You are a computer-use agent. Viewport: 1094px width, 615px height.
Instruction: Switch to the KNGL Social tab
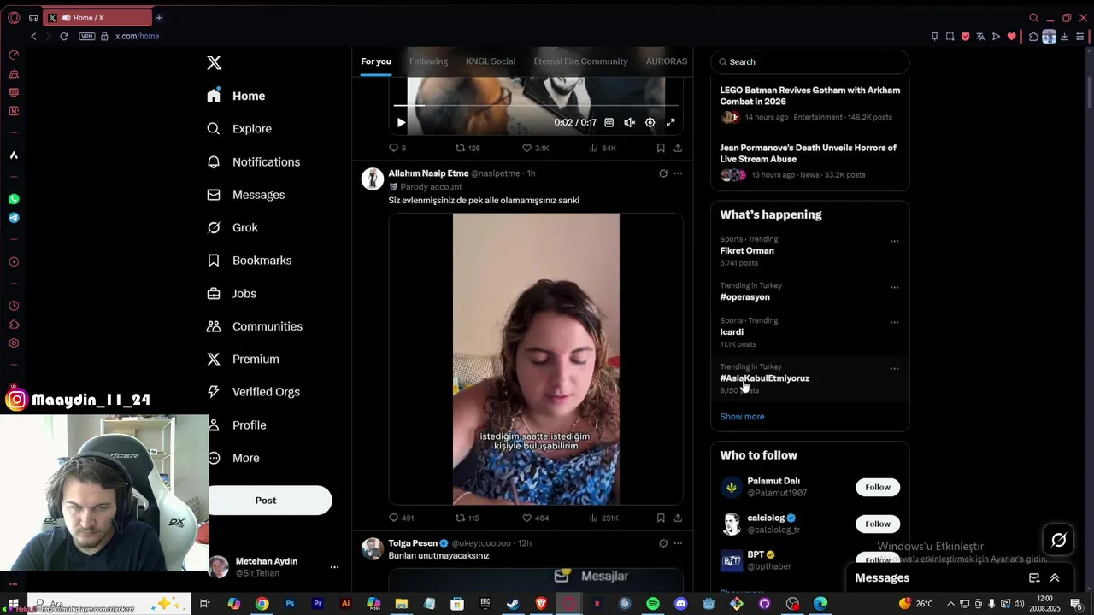tap(491, 61)
